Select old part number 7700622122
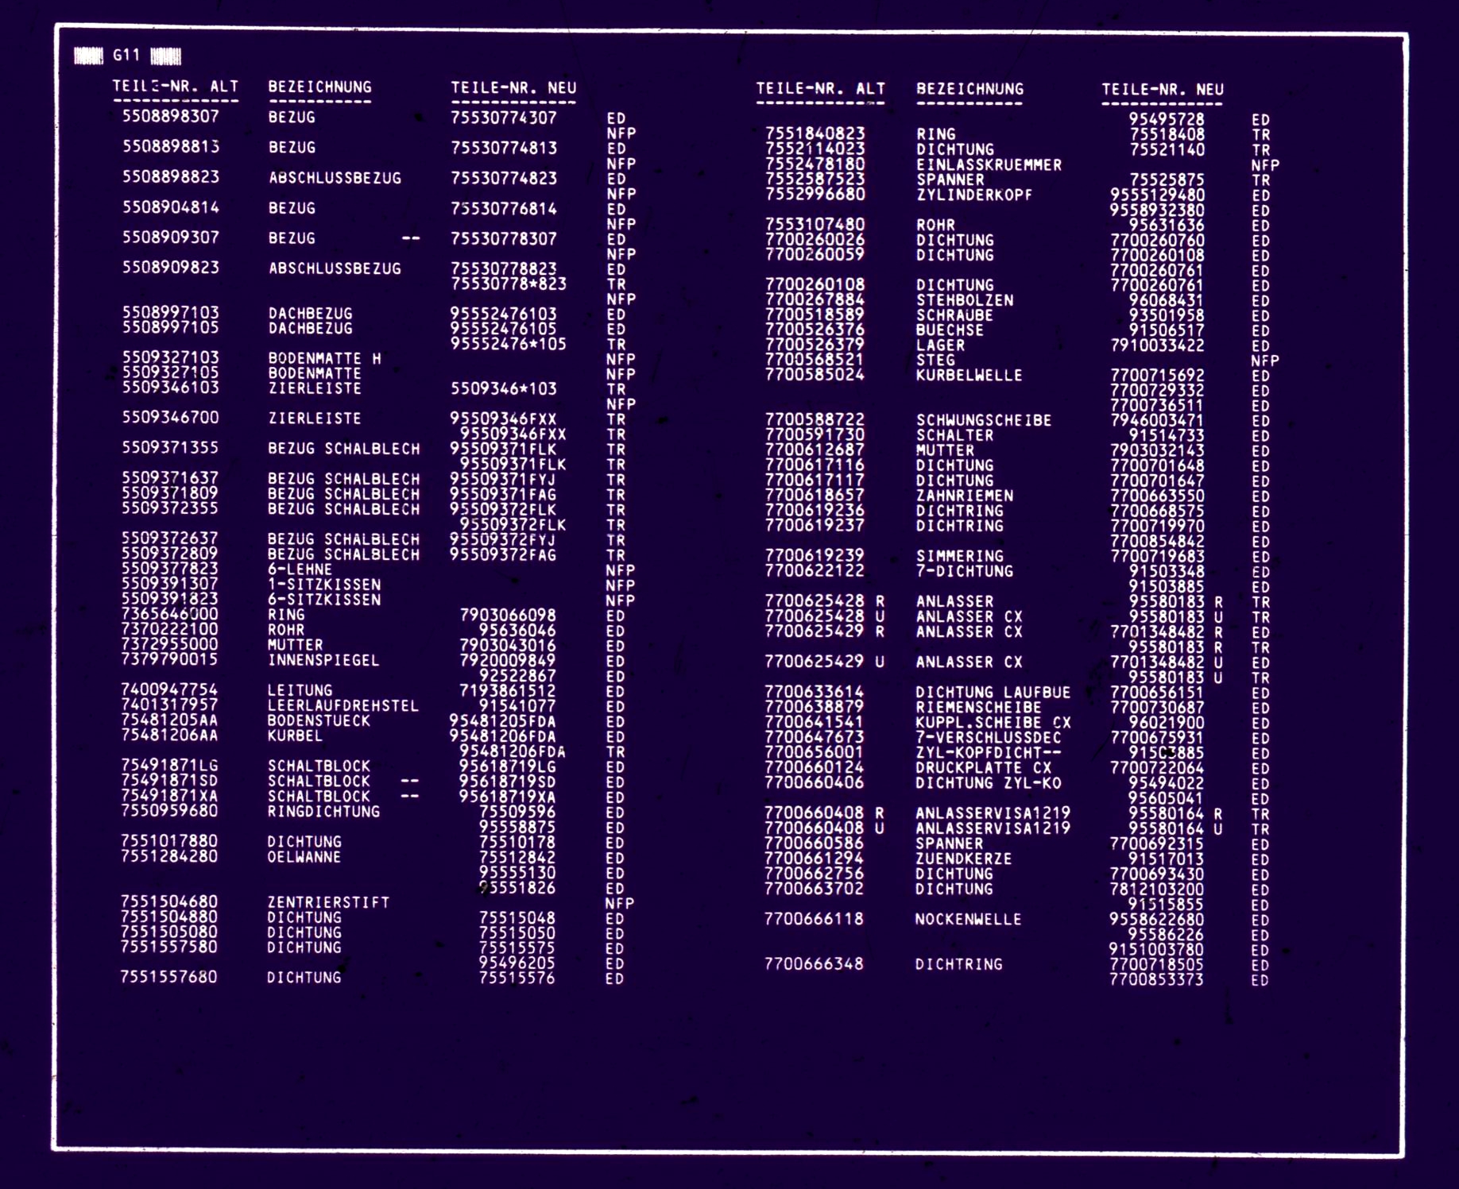The image size is (1459, 1189). pos(815,570)
